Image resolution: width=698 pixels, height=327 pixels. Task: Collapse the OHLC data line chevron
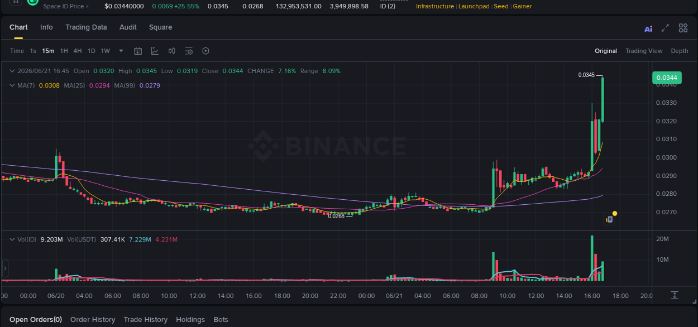(12, 71)
